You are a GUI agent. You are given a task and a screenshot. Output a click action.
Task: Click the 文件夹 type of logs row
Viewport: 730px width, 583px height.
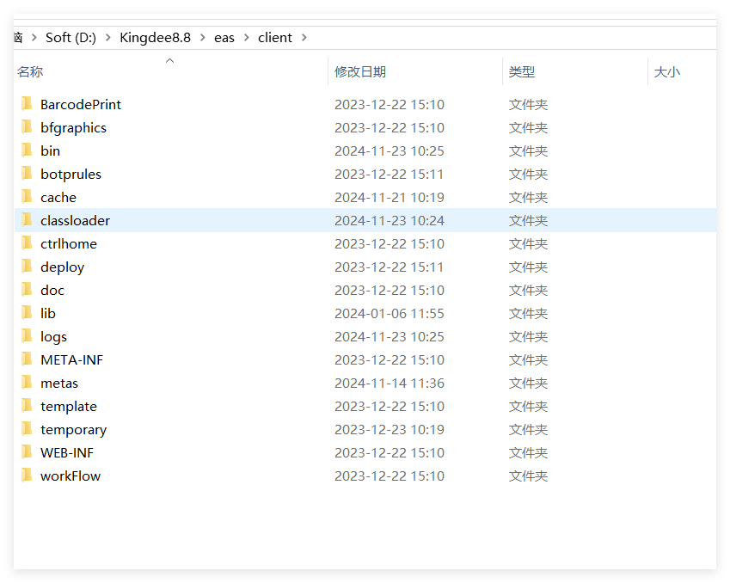coord(528,337)
